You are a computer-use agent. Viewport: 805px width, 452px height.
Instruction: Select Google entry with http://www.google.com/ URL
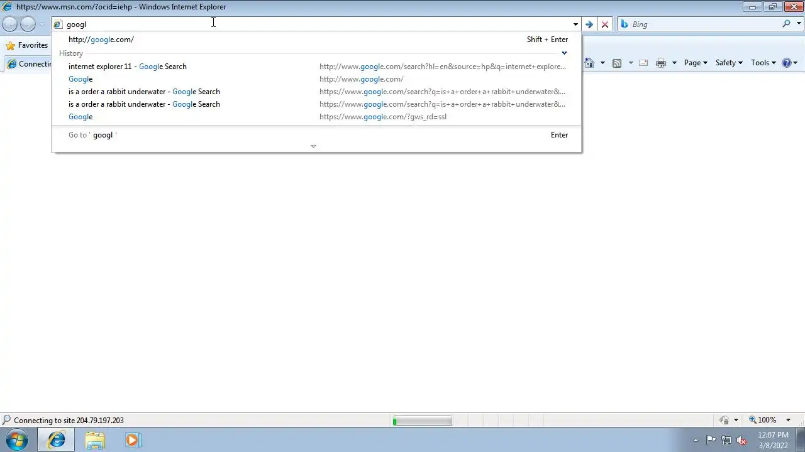point(317,79)
